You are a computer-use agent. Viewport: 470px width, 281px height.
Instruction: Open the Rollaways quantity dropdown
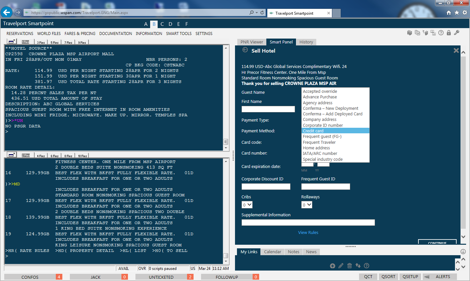(x=307, y=205)
